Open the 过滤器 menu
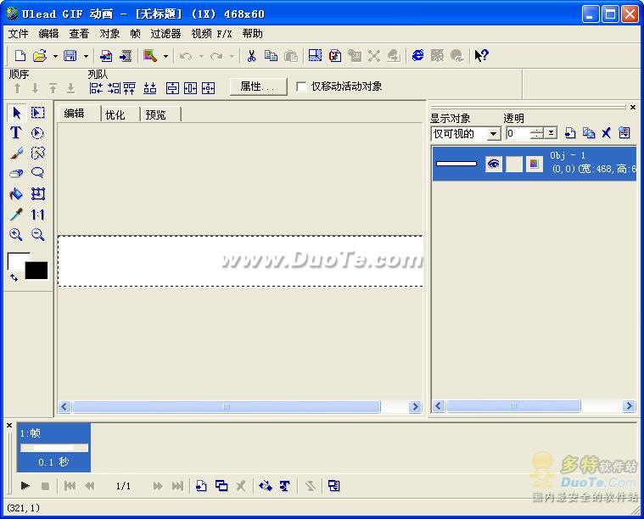The height and width of the screenshot is (519, 644). tap(165, 34)
